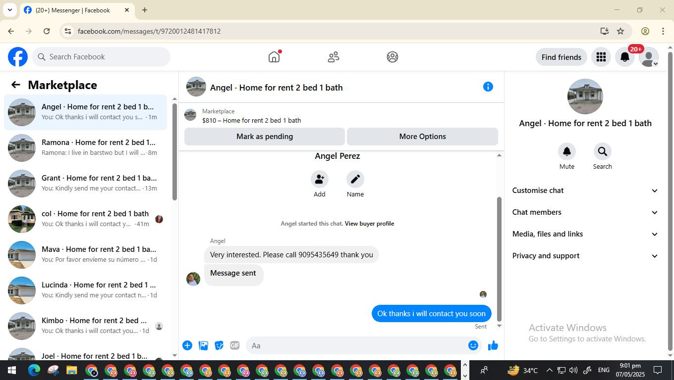The height and width of the screenshot is (380, 674).
Task: Bookmark this page with star icon
Action: (620, 31)
